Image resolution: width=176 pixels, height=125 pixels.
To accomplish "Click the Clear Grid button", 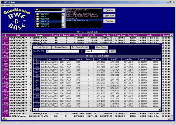I will (110, 10).
